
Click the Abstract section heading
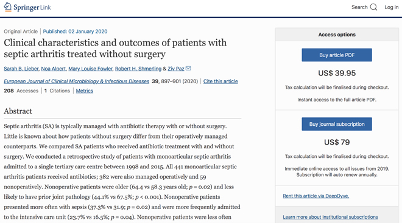[18, 111]
